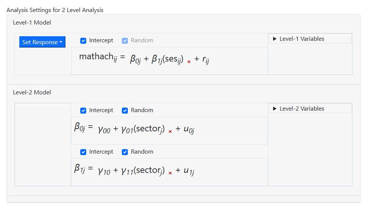Screen dimensions: 370x211
Task: Uncheck Random for β0j equation
Action: click(x=125, y=110)
